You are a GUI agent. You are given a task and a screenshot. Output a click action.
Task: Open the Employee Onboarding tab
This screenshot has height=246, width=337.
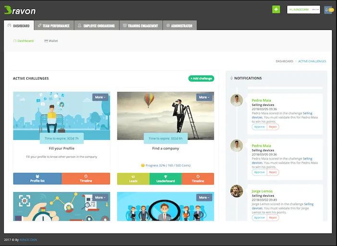tap(96, 25)
